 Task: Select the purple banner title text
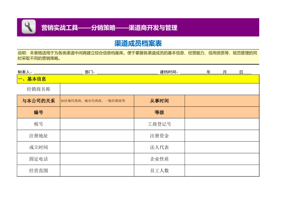tap(109, 28)
